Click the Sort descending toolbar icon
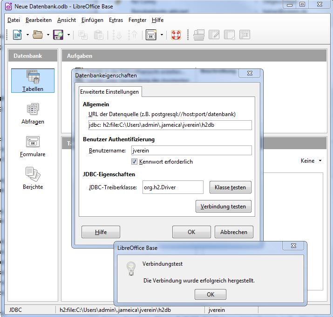The image size is (333, 317). click(x=133, y=35)
